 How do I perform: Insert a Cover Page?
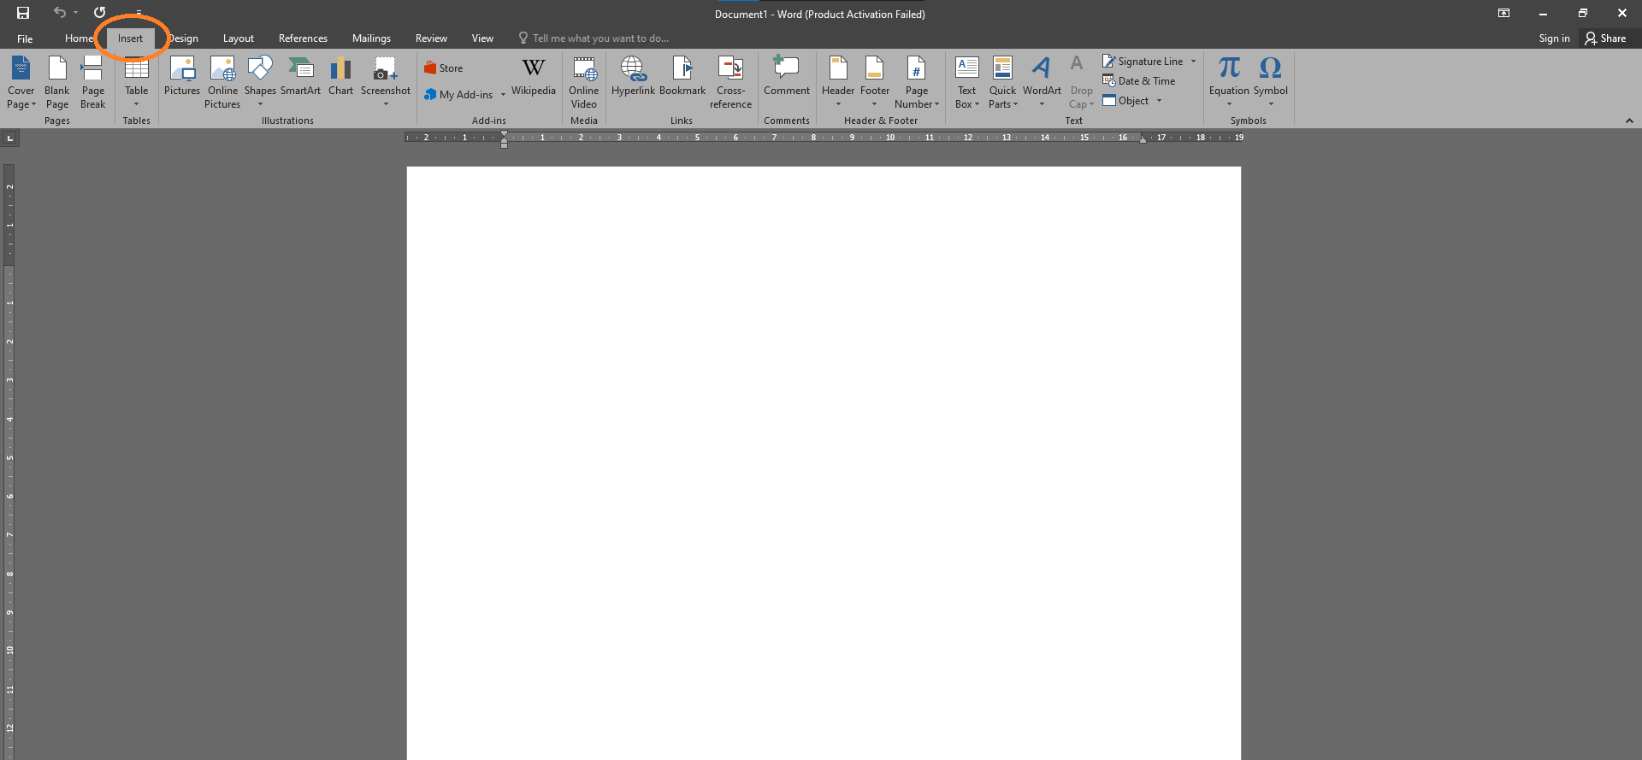21,82
